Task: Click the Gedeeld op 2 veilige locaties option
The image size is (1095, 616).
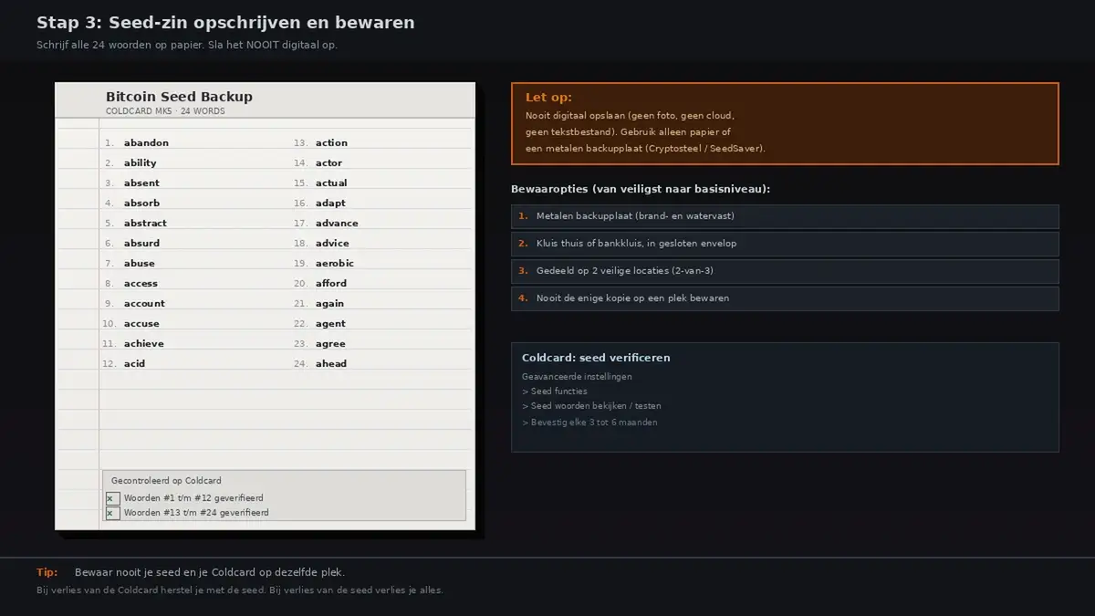Action: pyautogui.click(x=785, y=271)
